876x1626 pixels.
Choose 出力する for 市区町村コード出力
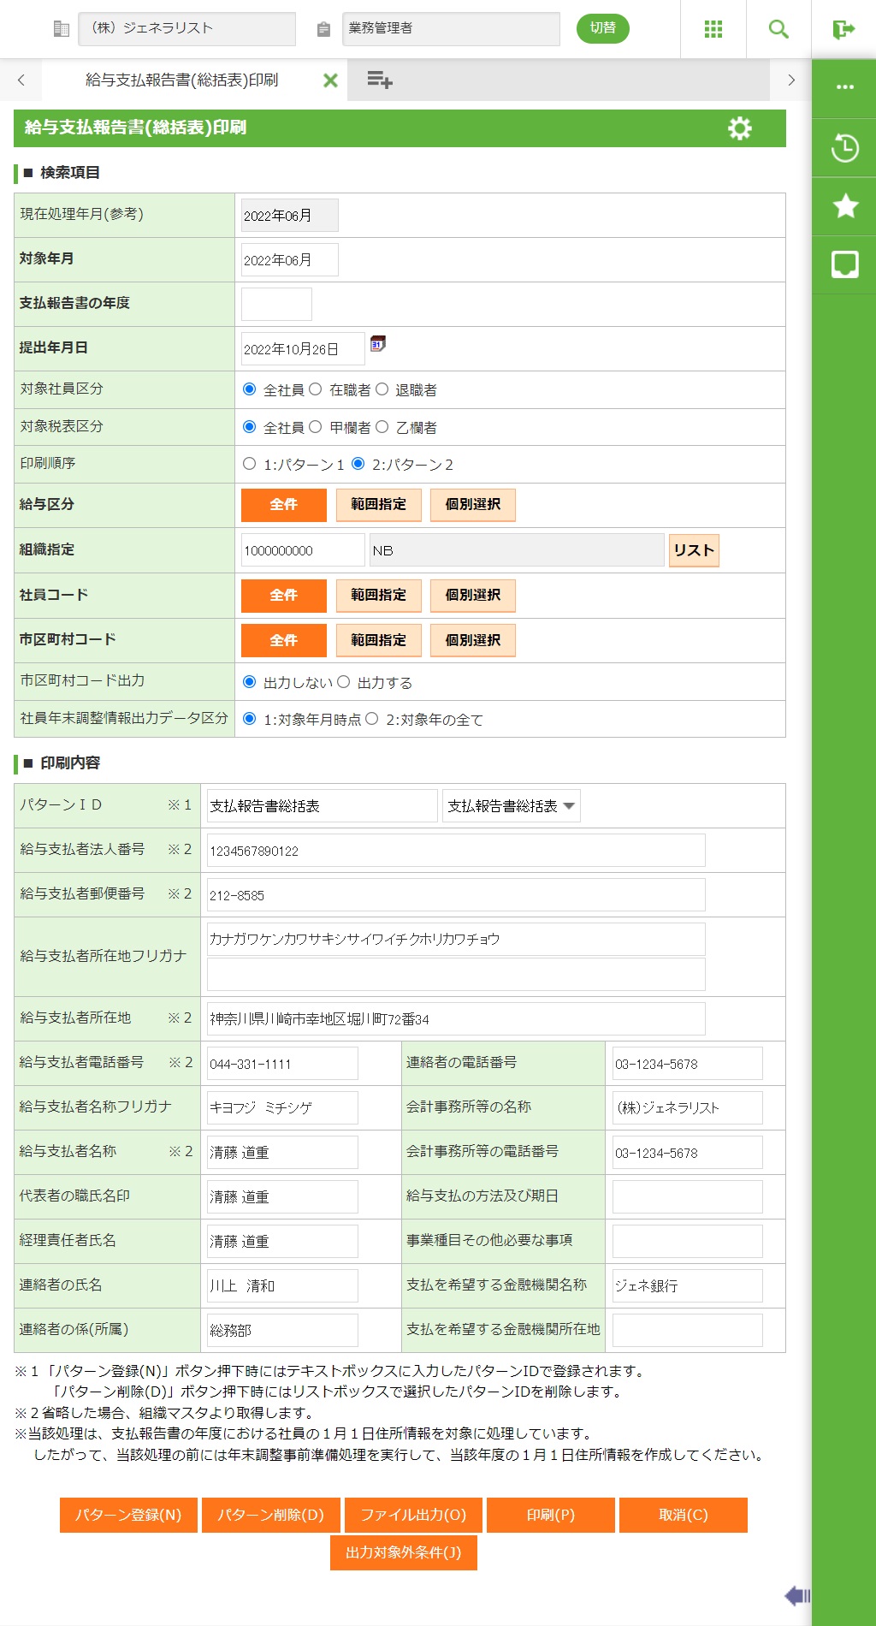[x=344, y=682]
